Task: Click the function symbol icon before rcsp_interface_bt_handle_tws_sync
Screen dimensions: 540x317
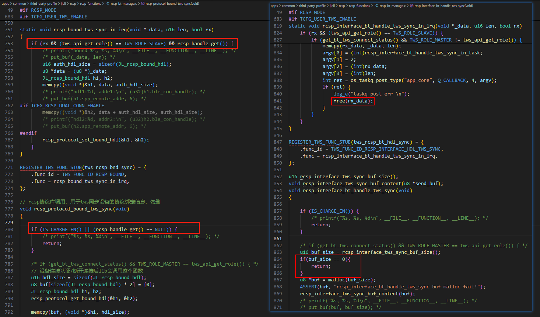Action: [412, 6]
